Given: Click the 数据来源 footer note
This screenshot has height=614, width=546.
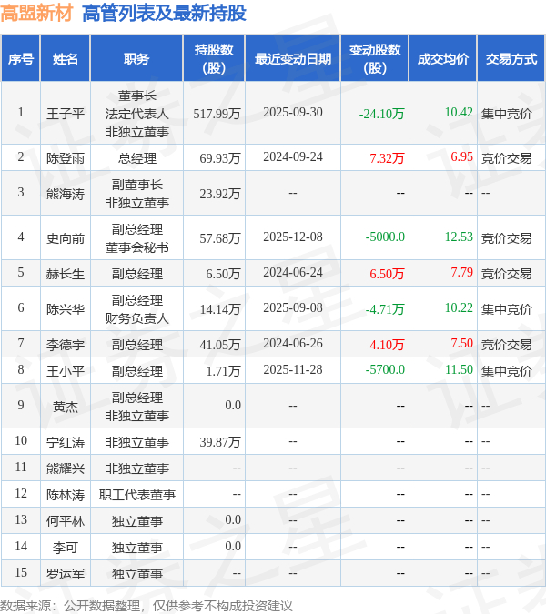Looking at the screenshot, I should (x=147, y=606).
